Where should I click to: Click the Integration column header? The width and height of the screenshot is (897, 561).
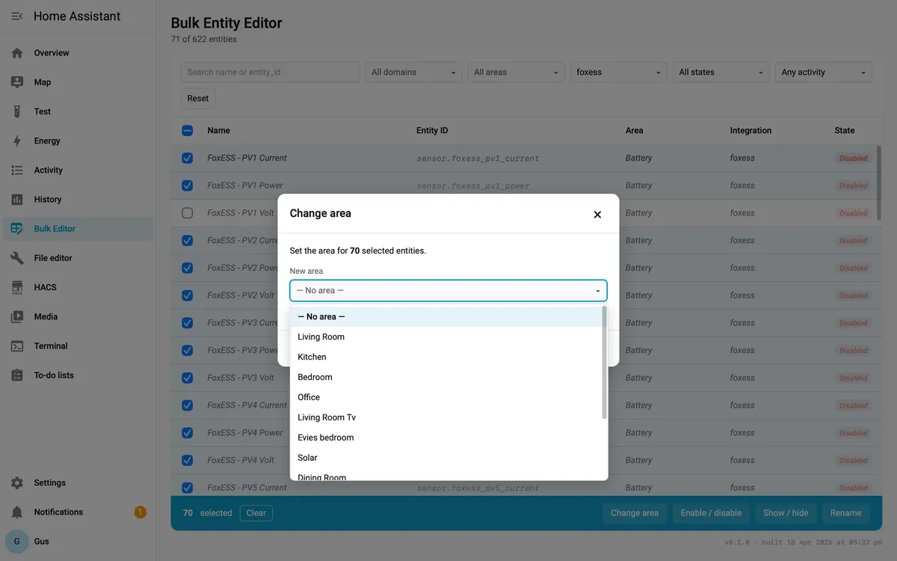[x=750, y=131]
